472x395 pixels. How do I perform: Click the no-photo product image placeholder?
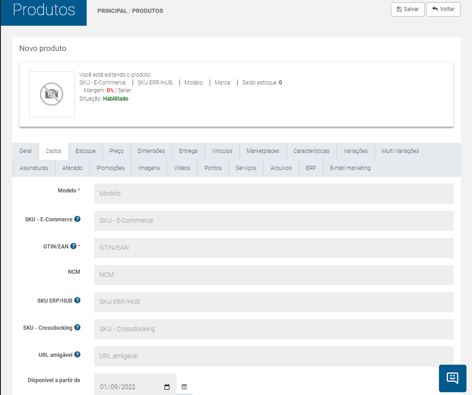[x=52, y=94]
